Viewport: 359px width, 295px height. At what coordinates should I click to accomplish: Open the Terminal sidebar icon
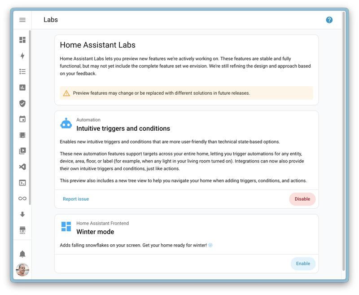22,183
